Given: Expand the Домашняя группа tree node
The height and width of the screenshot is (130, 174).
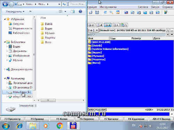Looking at the screenshot, I should [x=5, y=69].
